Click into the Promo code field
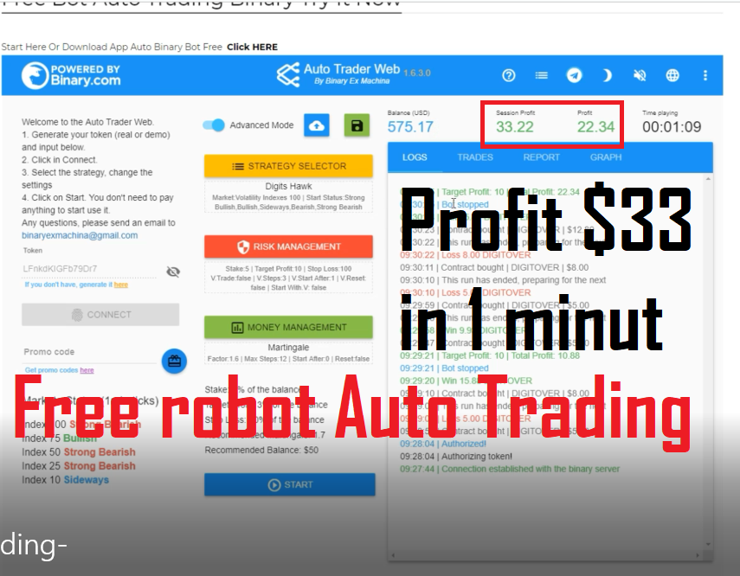Image resolution: width=740 pixels, height=576 pixels. click(x=89, y=352)
